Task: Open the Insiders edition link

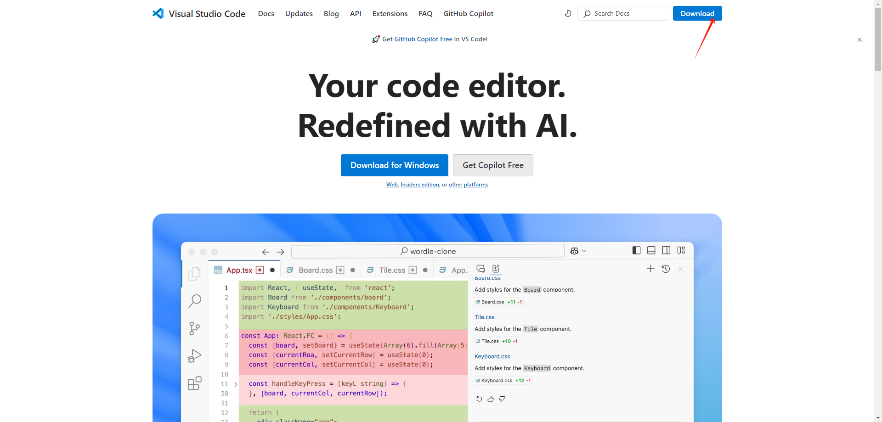Action: point(420,185)
